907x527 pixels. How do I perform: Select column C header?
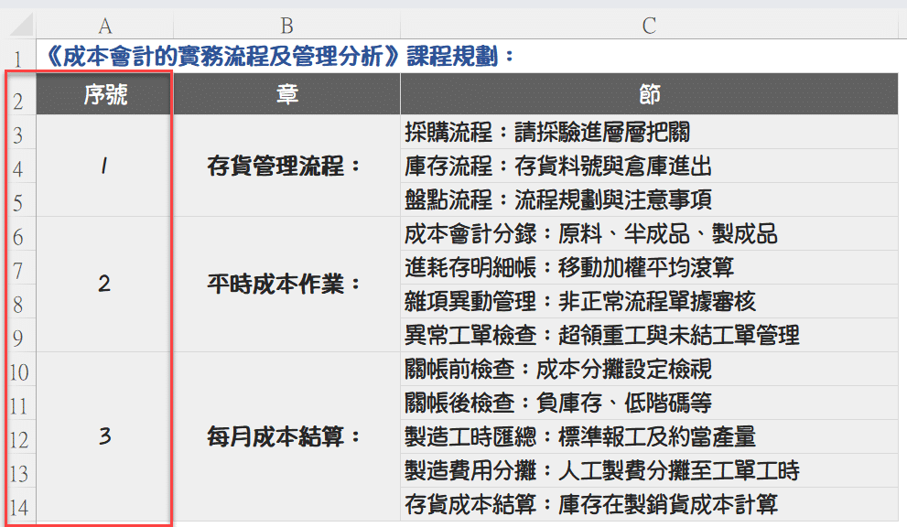649,26
